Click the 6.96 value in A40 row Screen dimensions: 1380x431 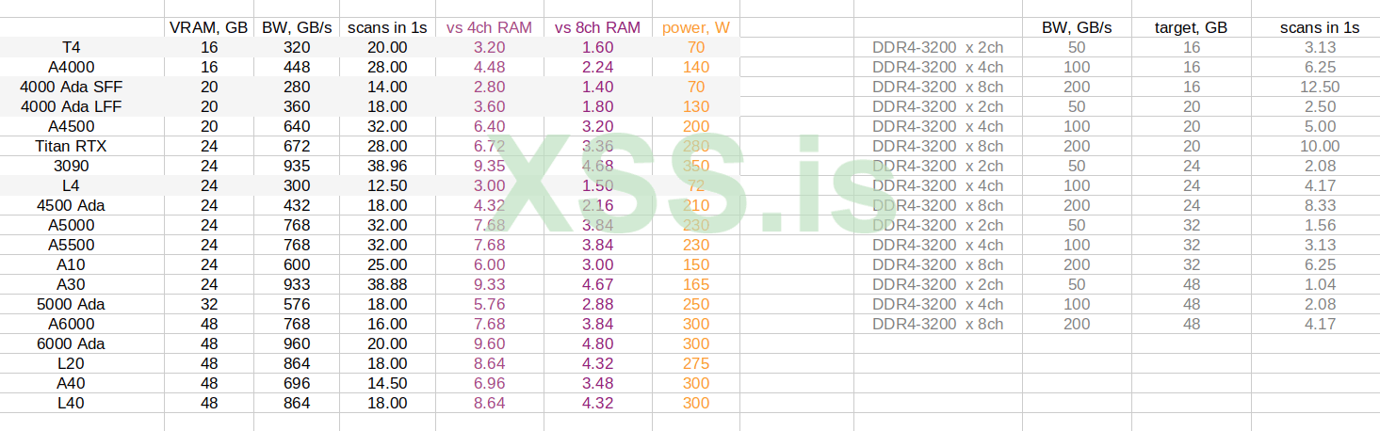(x=489, y=383)
